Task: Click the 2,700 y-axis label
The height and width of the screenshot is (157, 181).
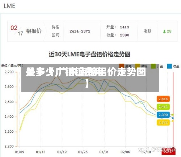Action: [9, 72]
